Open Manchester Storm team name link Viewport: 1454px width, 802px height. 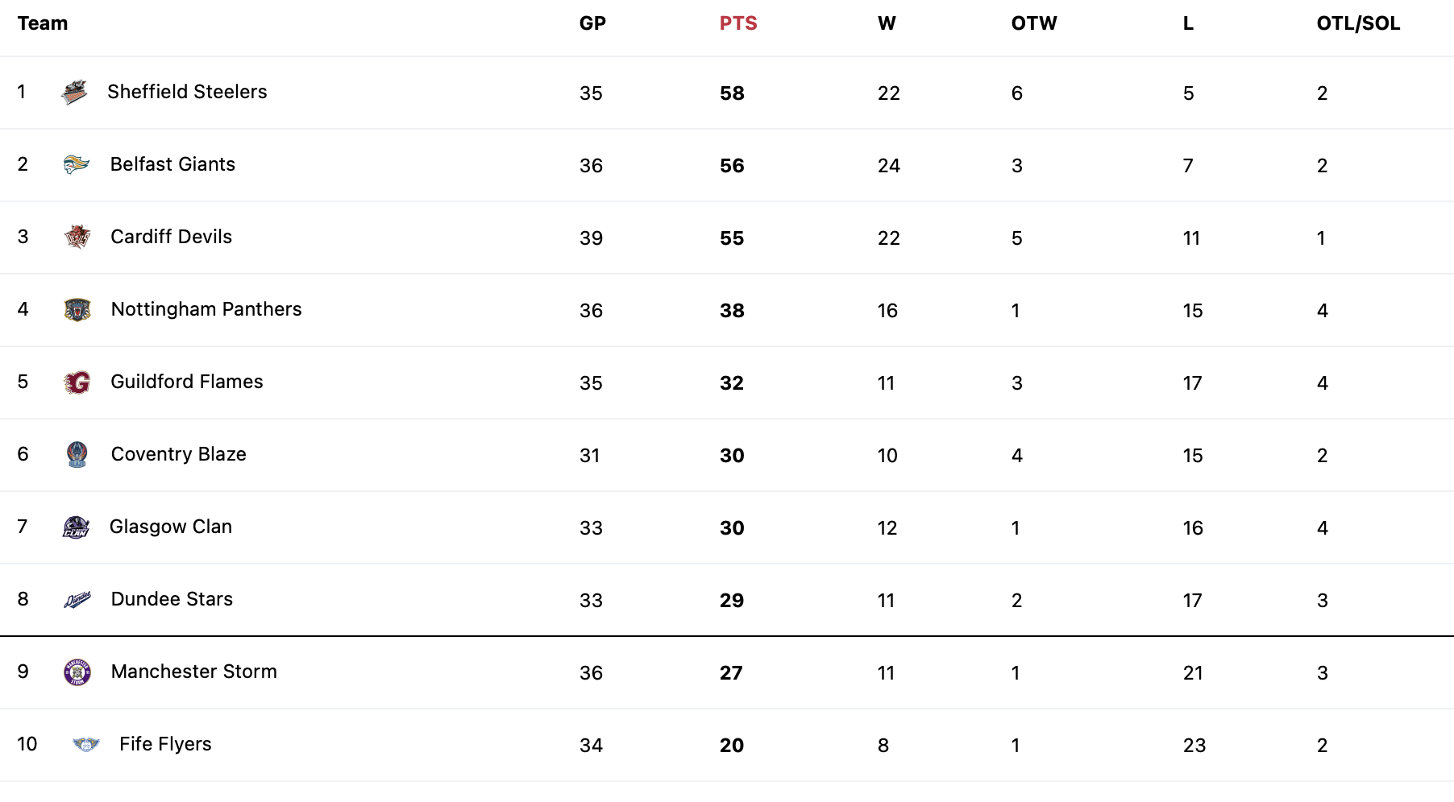coord(194,672)
